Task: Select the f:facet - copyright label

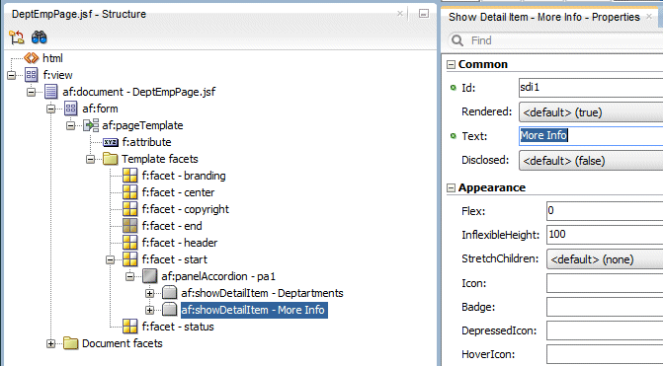Action: (185, 209)
